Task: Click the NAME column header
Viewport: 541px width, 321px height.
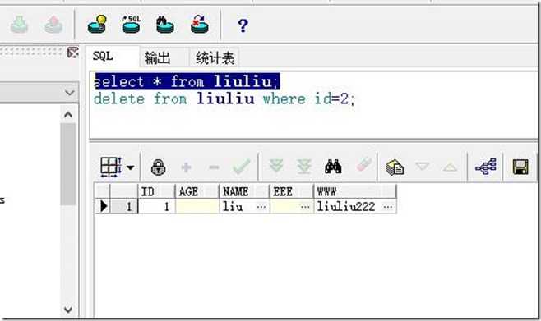Action: pyautogui.click(x=244, y=191)
